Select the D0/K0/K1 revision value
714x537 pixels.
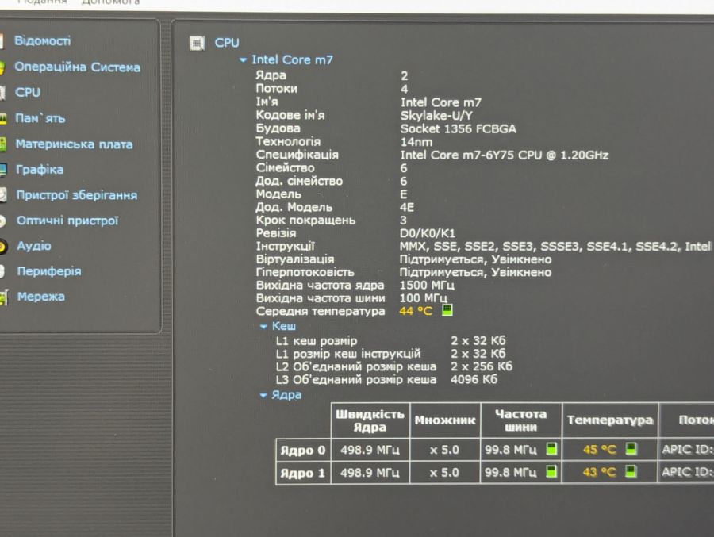click(427, 234)
